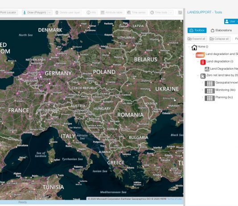The image size is (238, 206).
Task: Click the Home house icon
Action: coord(194,48)
